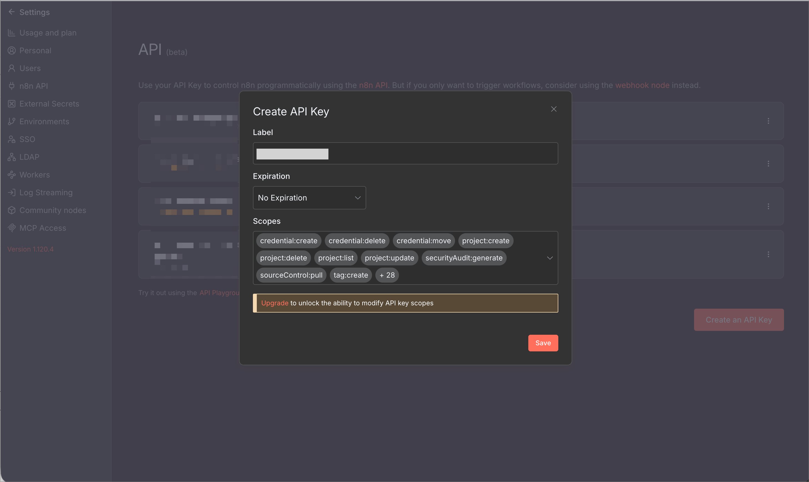Click the Users person icon
Viewport: 809px width, 482px height.
pos(12,68)
